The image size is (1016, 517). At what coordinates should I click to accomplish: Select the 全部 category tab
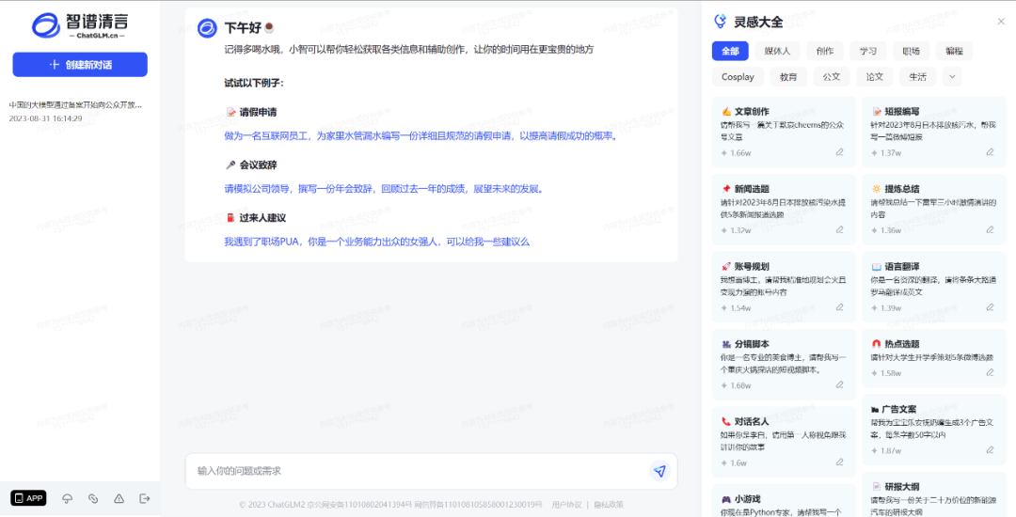[x=730, y=51]
